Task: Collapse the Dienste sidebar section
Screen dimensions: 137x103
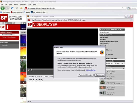Action: click(10, 43)
